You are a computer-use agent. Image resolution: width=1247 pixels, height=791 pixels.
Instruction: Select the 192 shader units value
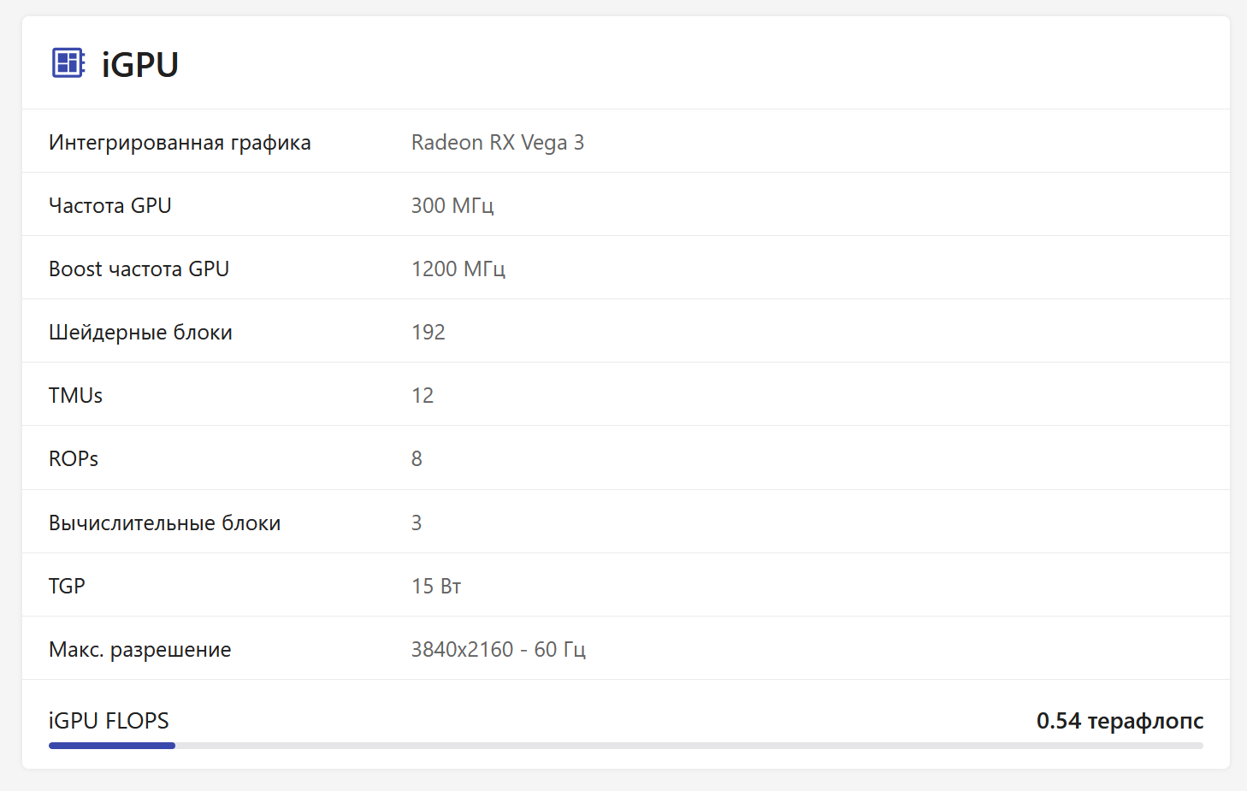click(x=428, y=332)
